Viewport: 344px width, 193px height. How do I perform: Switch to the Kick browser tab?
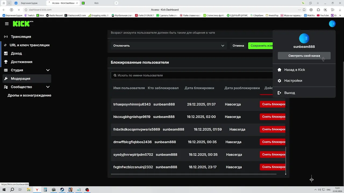tap(96, 3)
